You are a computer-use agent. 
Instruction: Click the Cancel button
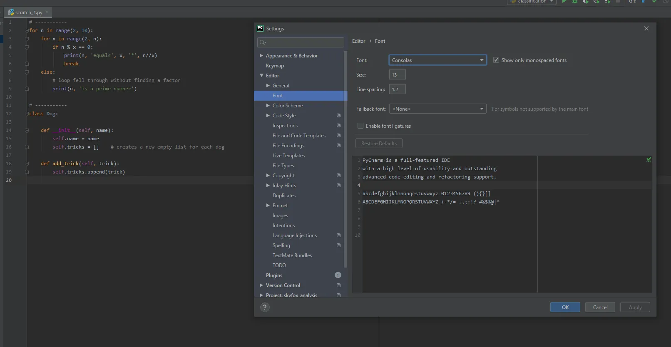tap(600, 307)
